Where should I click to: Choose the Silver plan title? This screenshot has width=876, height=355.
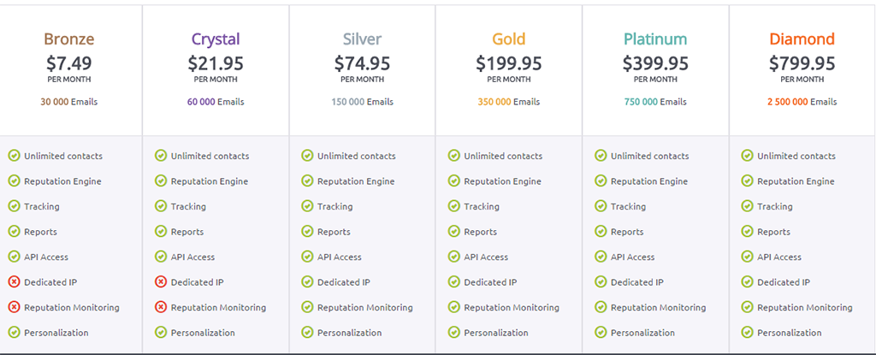tap(362, 39)
